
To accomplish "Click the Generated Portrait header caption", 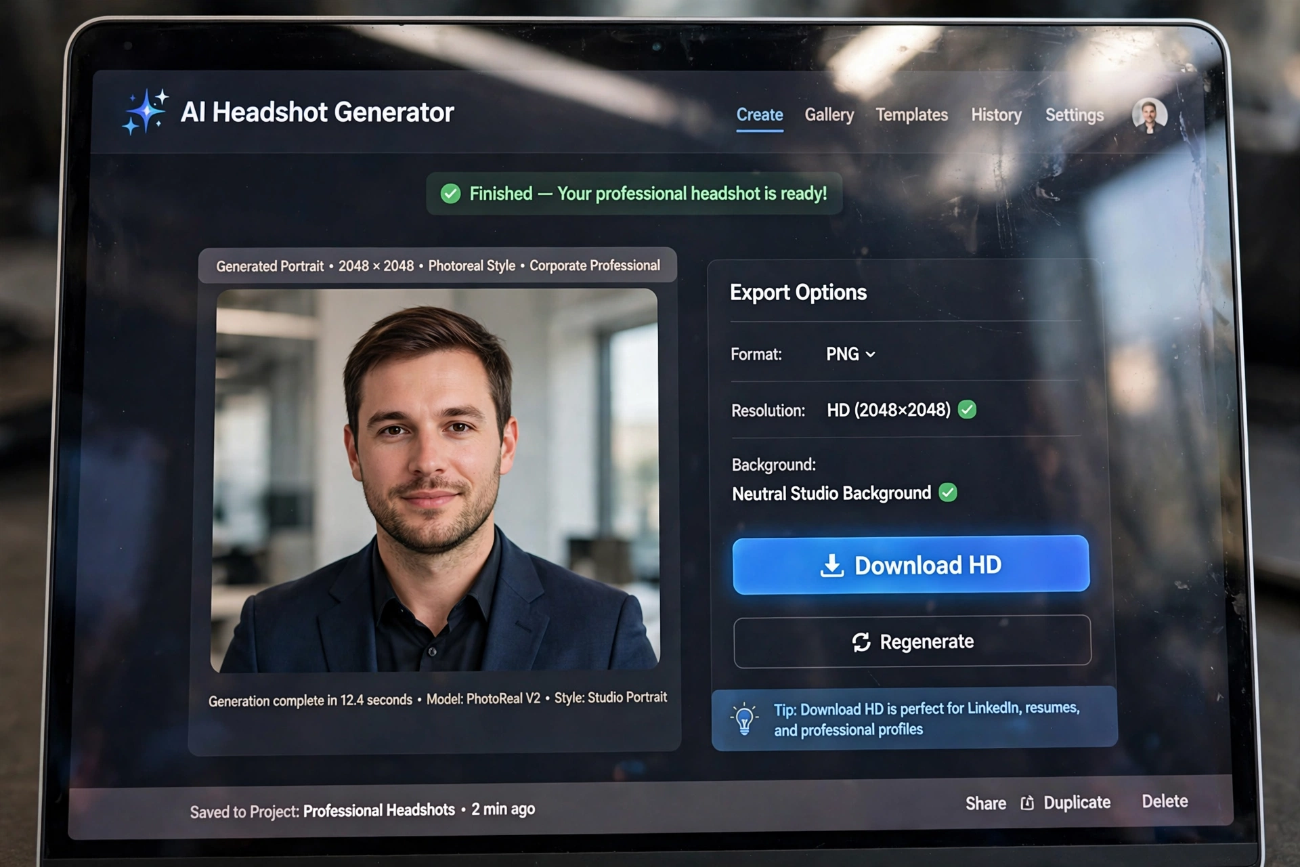I will click(437, 266).
